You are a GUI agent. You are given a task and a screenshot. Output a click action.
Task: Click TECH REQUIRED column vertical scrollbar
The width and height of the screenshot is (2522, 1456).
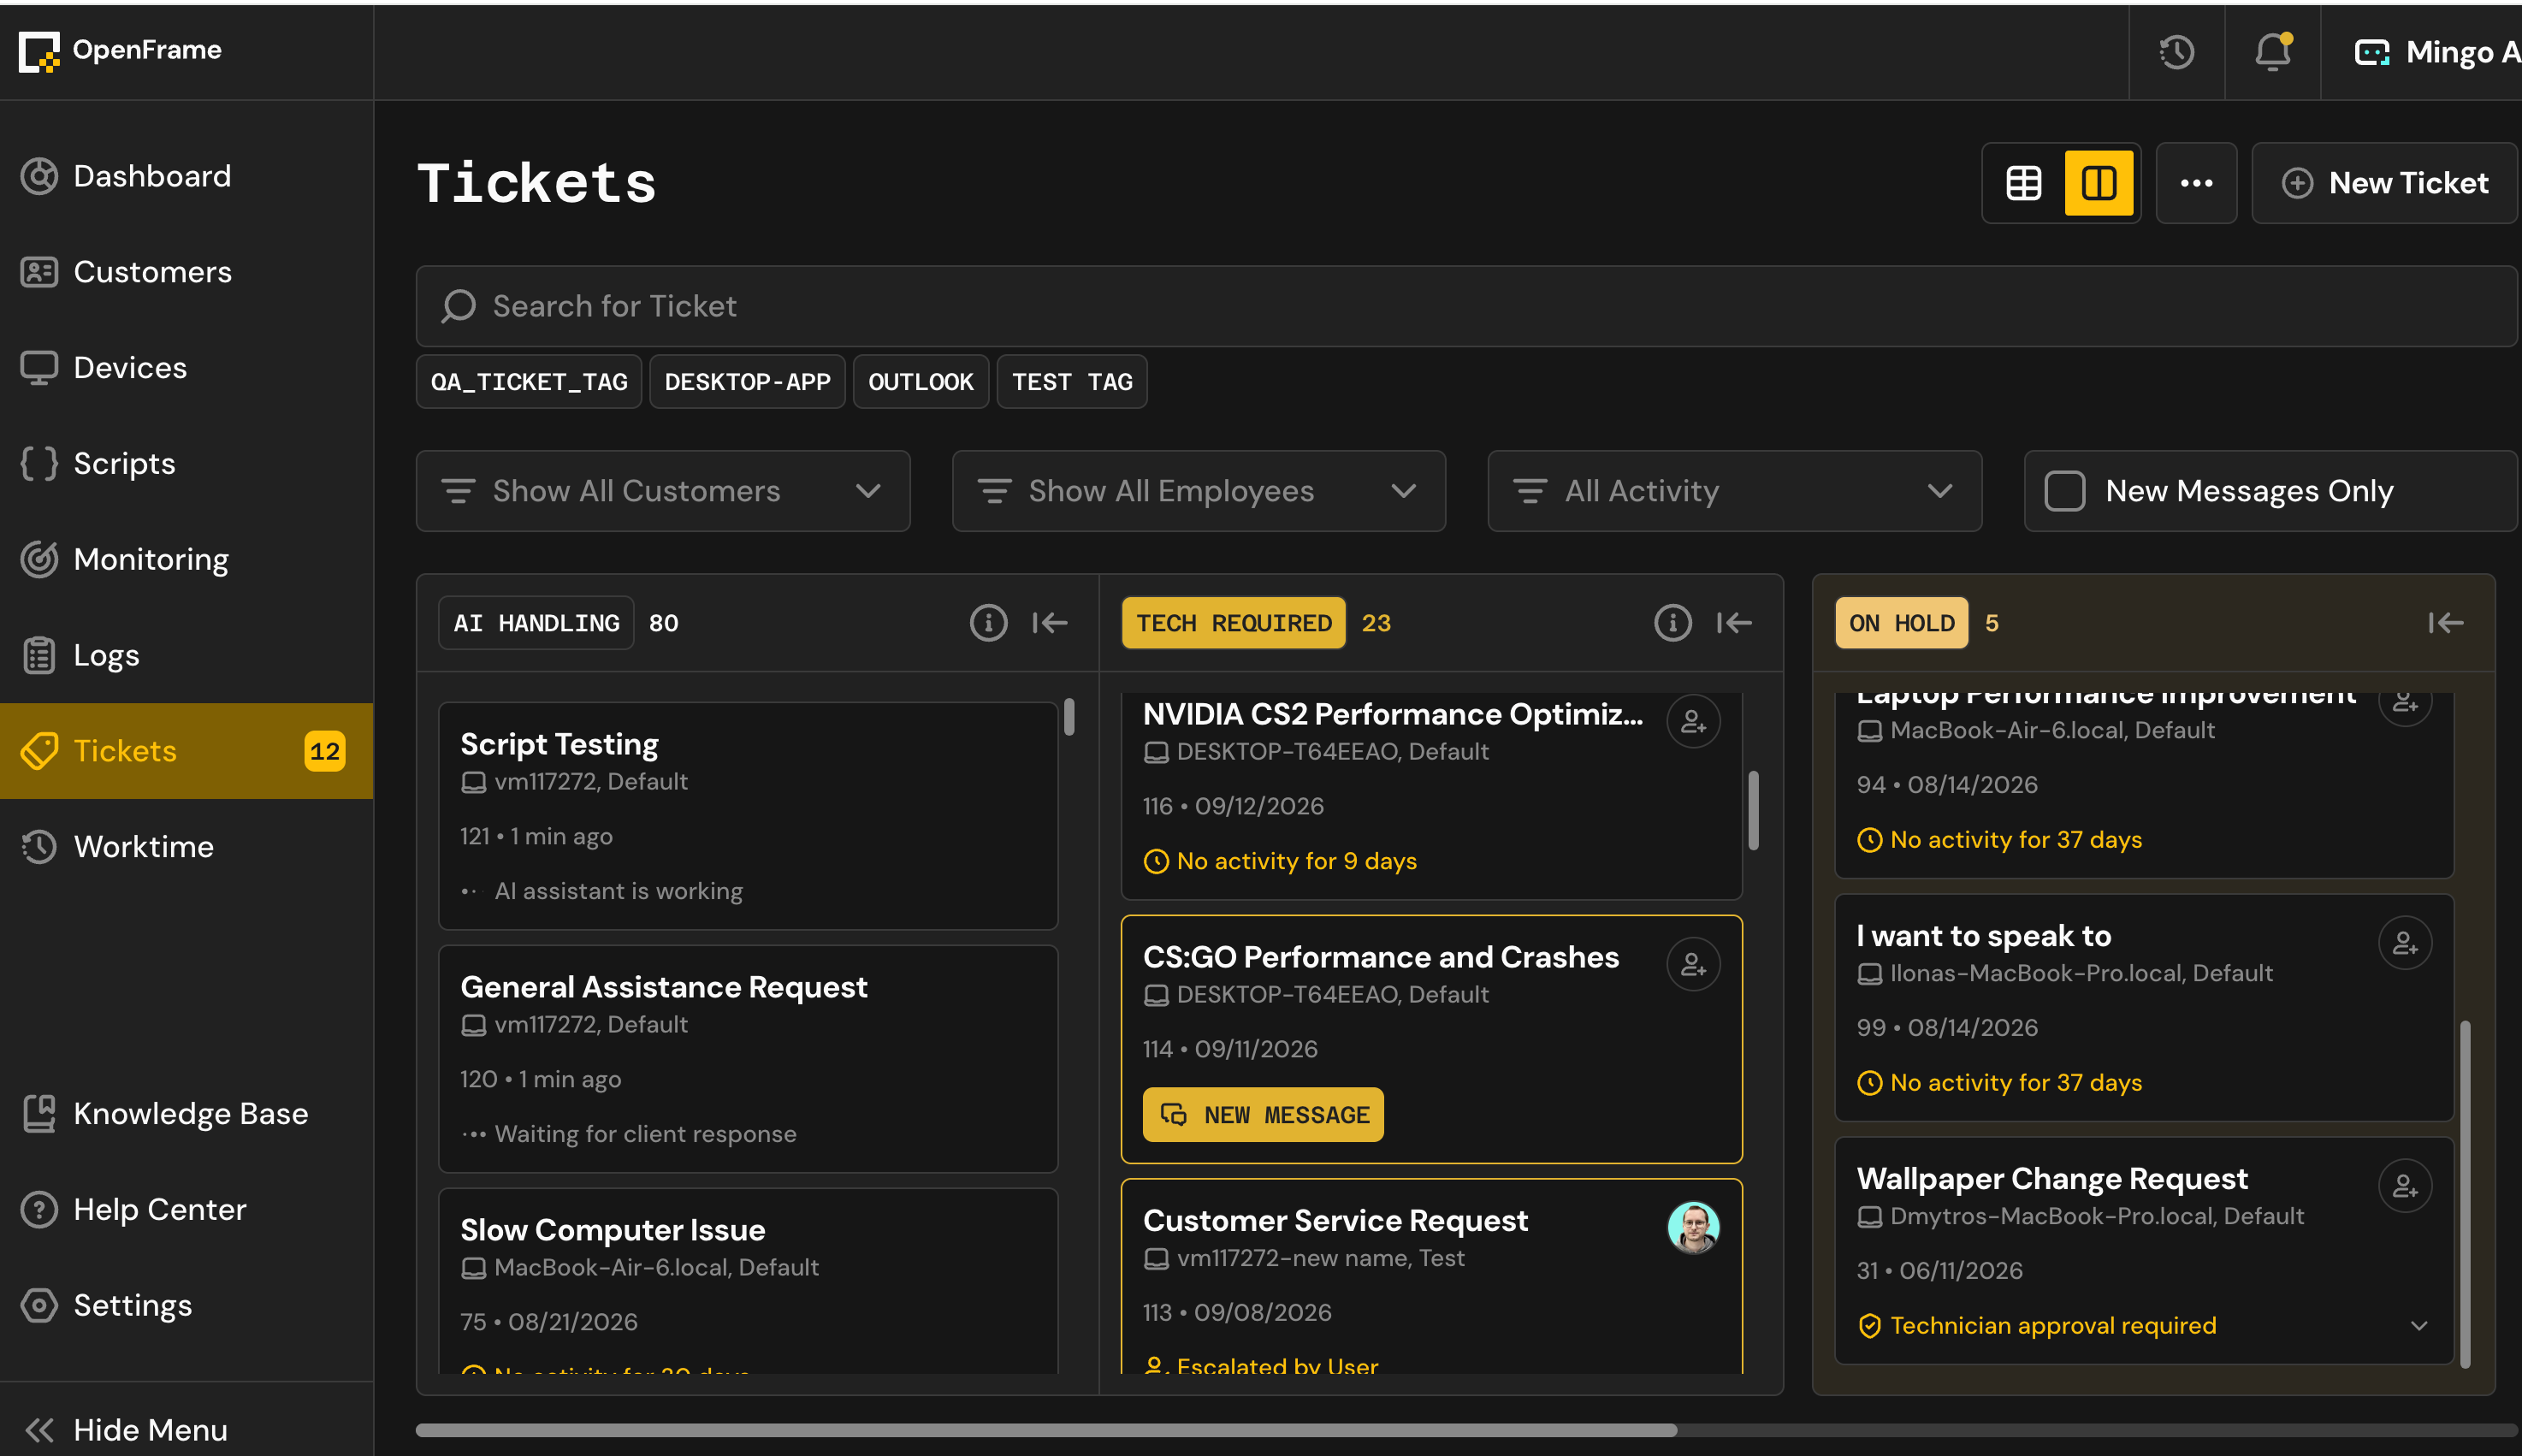pyautogui.click(x=1753, y=810)
